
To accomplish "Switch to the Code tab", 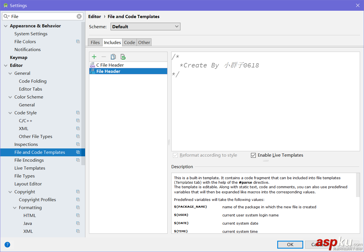I will [x=129, y=42].
